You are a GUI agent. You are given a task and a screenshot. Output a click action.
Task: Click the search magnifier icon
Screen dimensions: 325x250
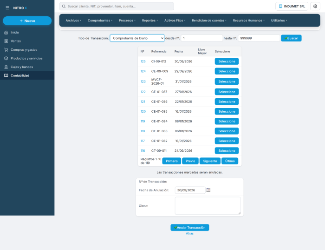click(x=64, y=6)
